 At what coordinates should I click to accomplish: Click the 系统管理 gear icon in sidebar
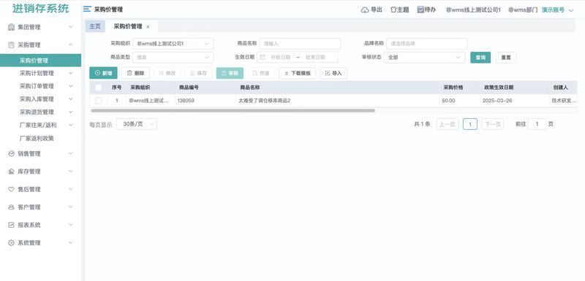(11, 243)
